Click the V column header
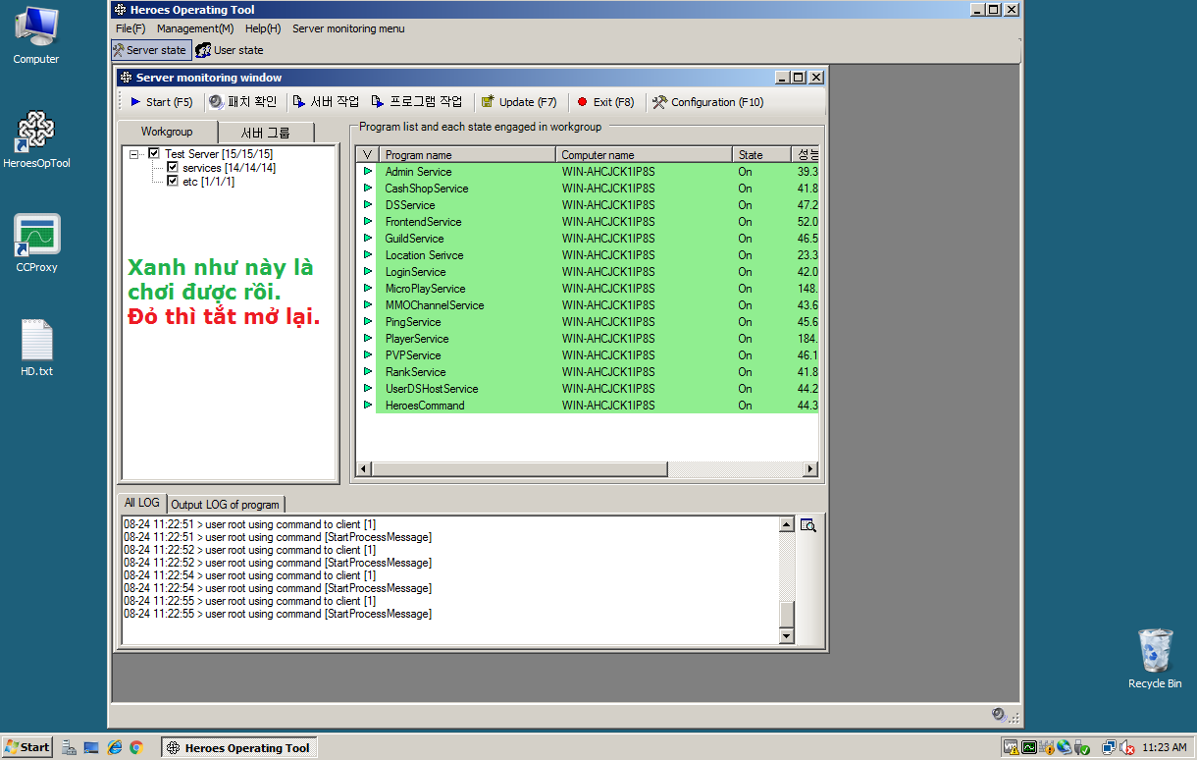 pos(368,155)
